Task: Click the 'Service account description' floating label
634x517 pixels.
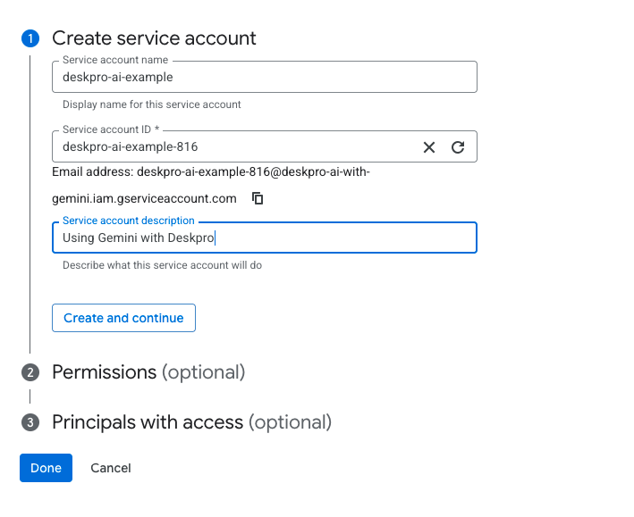Action: pyautogui.click(x=129, y=221)
